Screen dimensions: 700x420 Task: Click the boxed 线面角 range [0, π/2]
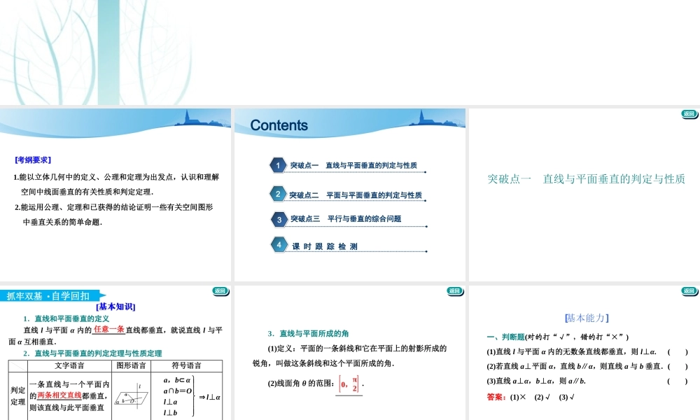point(349,385)
